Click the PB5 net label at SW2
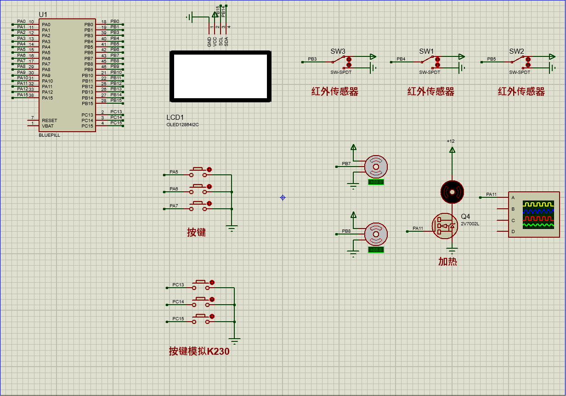566x396 pixels. pos(492,59)
